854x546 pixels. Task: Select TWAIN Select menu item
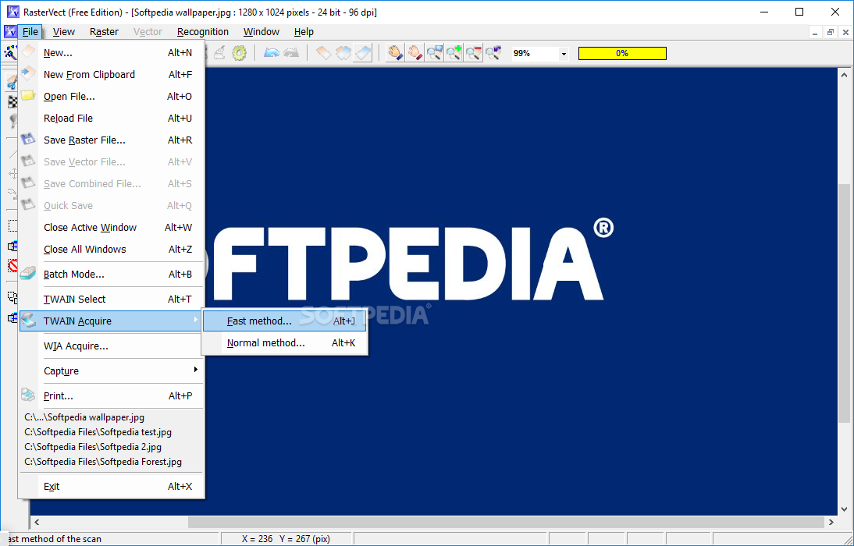pyautogui.click(x=111, y=299)
